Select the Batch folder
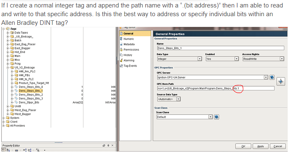291x154 pixels. 18,40
